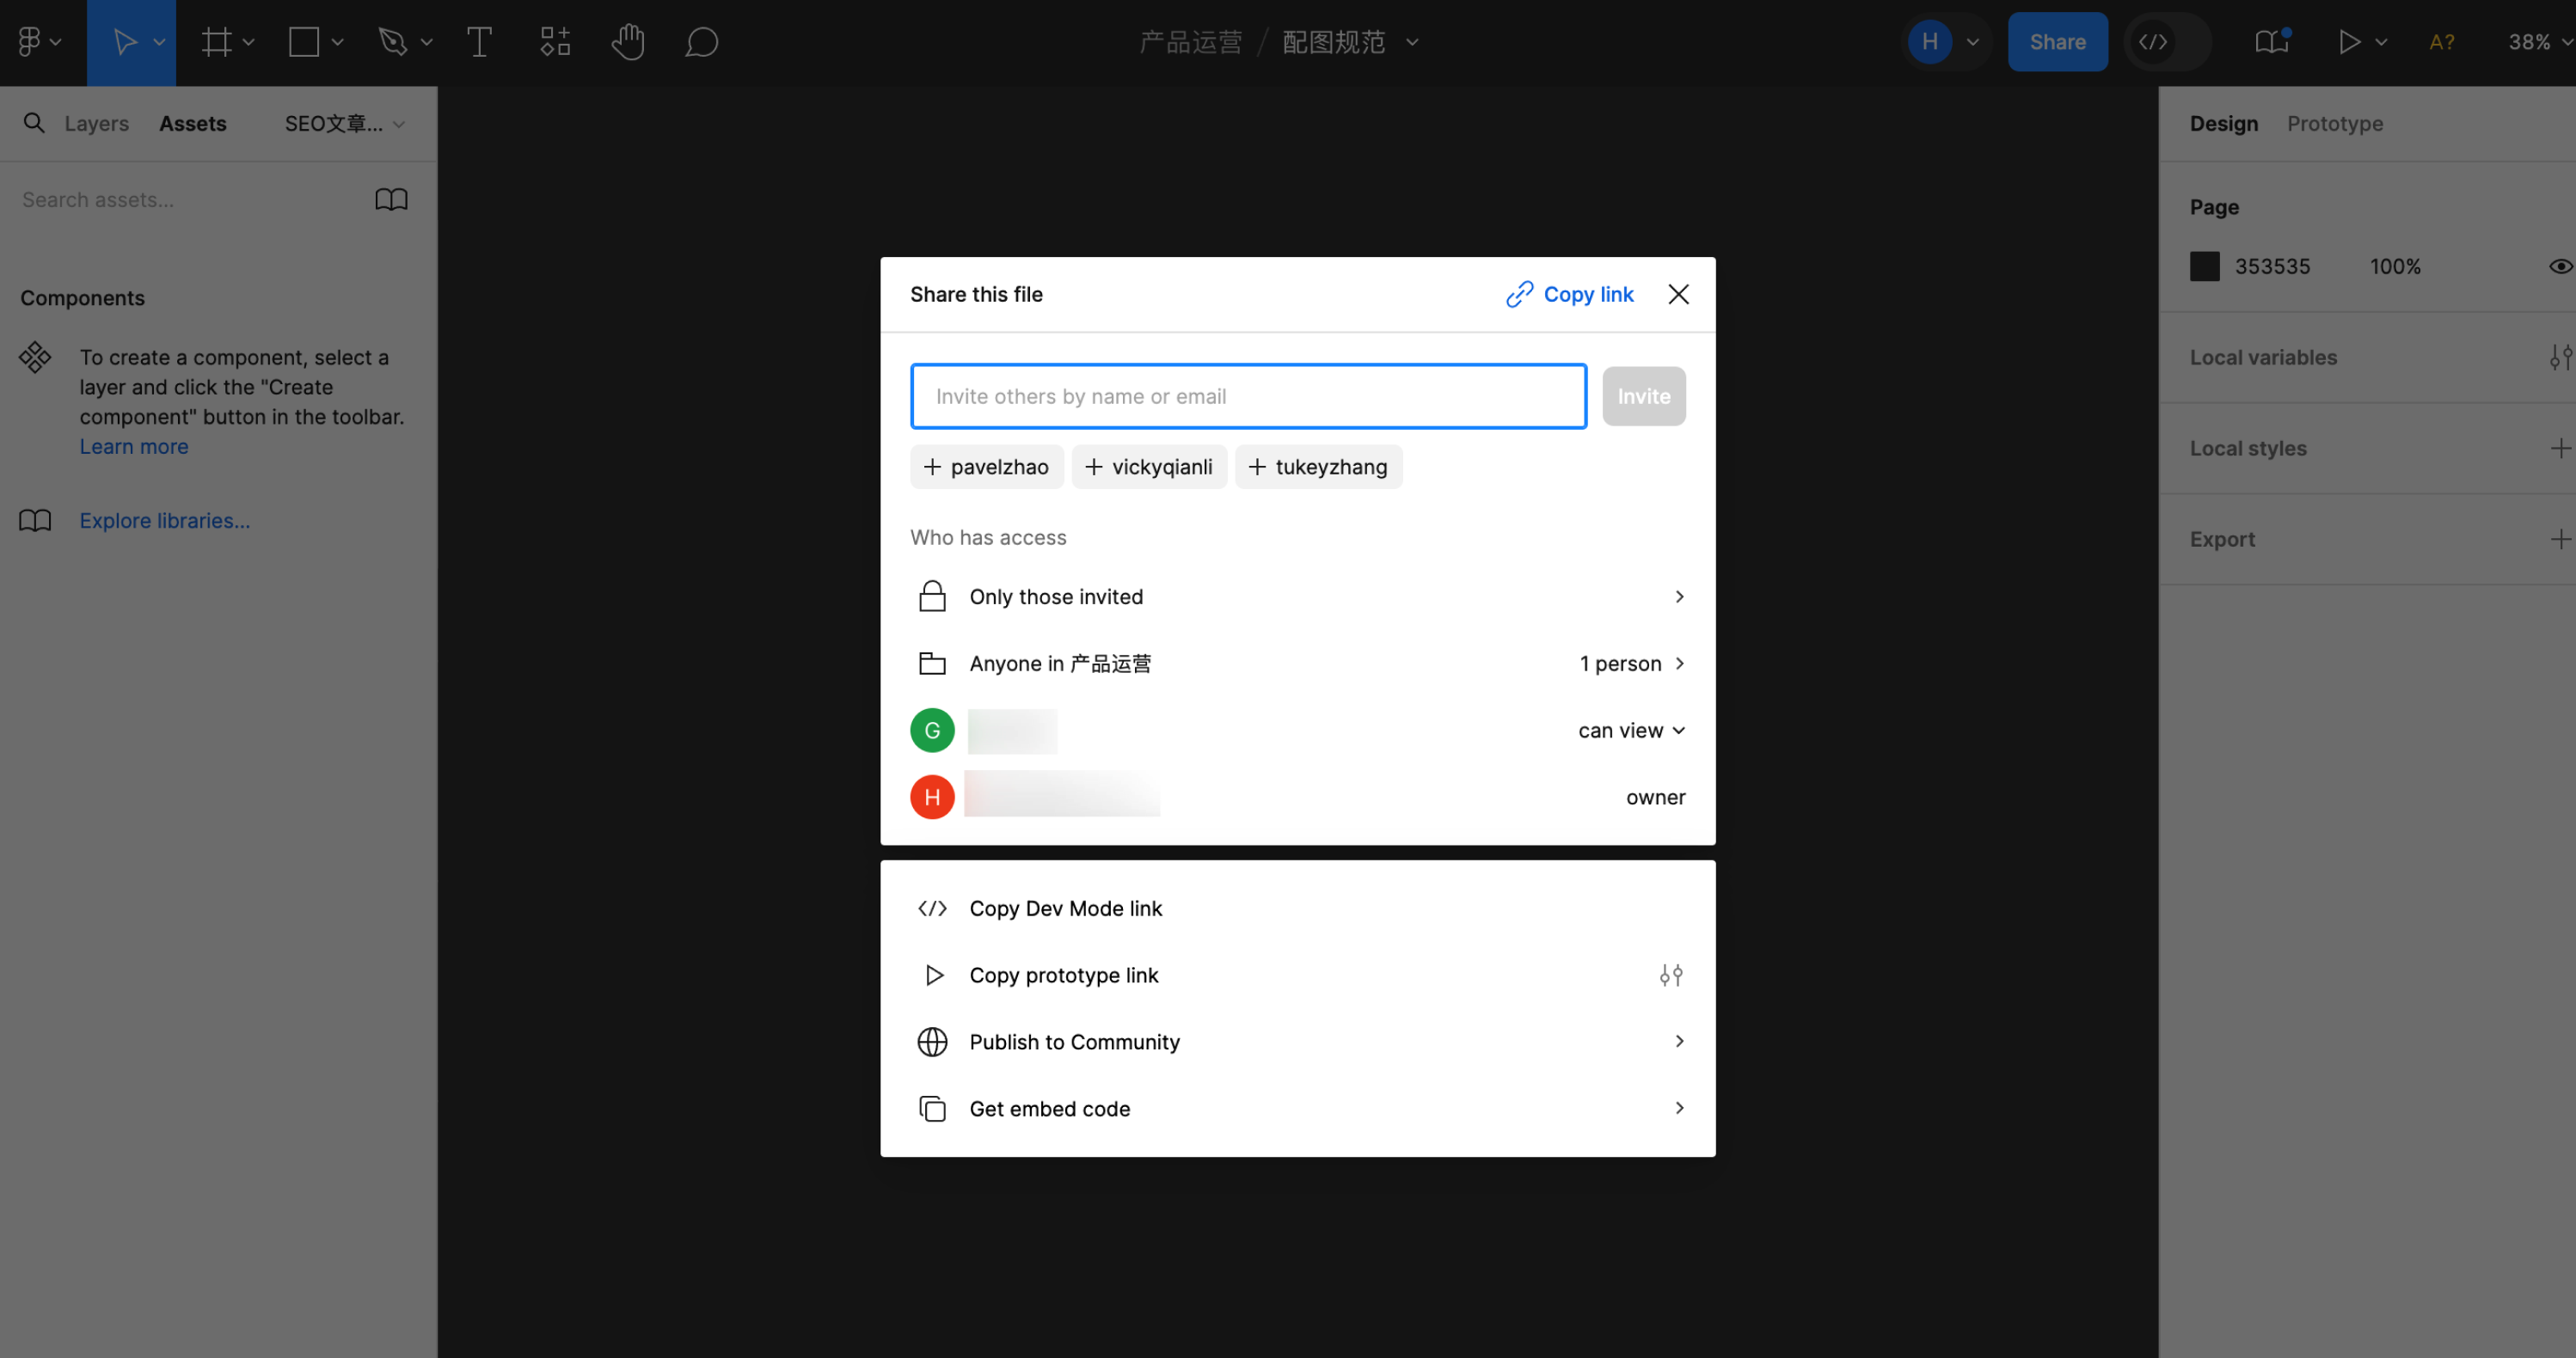Expand Pen tool options chevron
Image resolution: width=2576 pixels, height=1358 pixels.
[426, 42]
